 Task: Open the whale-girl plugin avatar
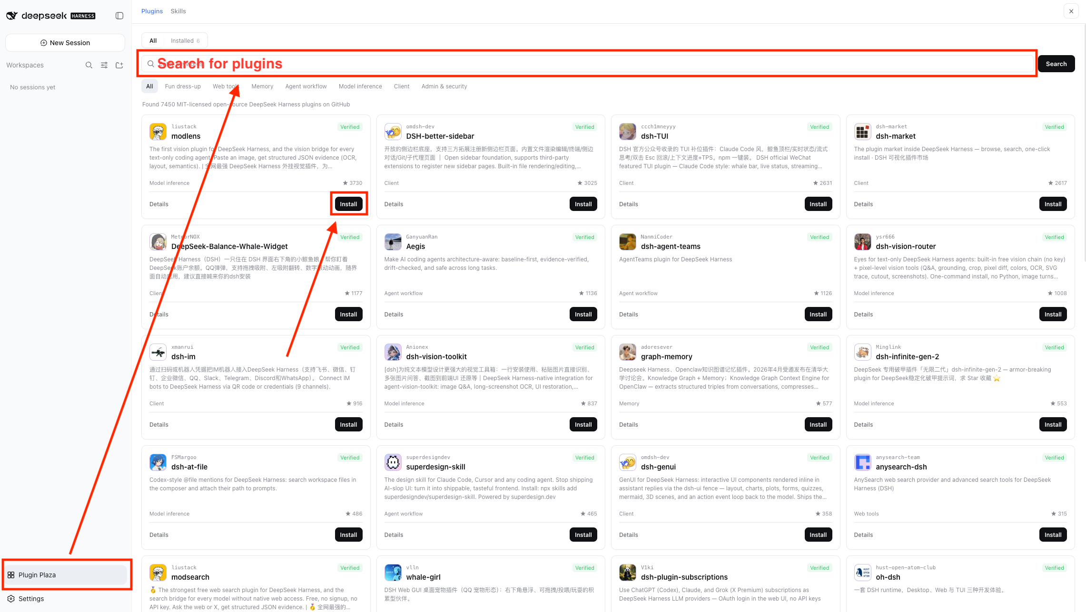point(393,573)
